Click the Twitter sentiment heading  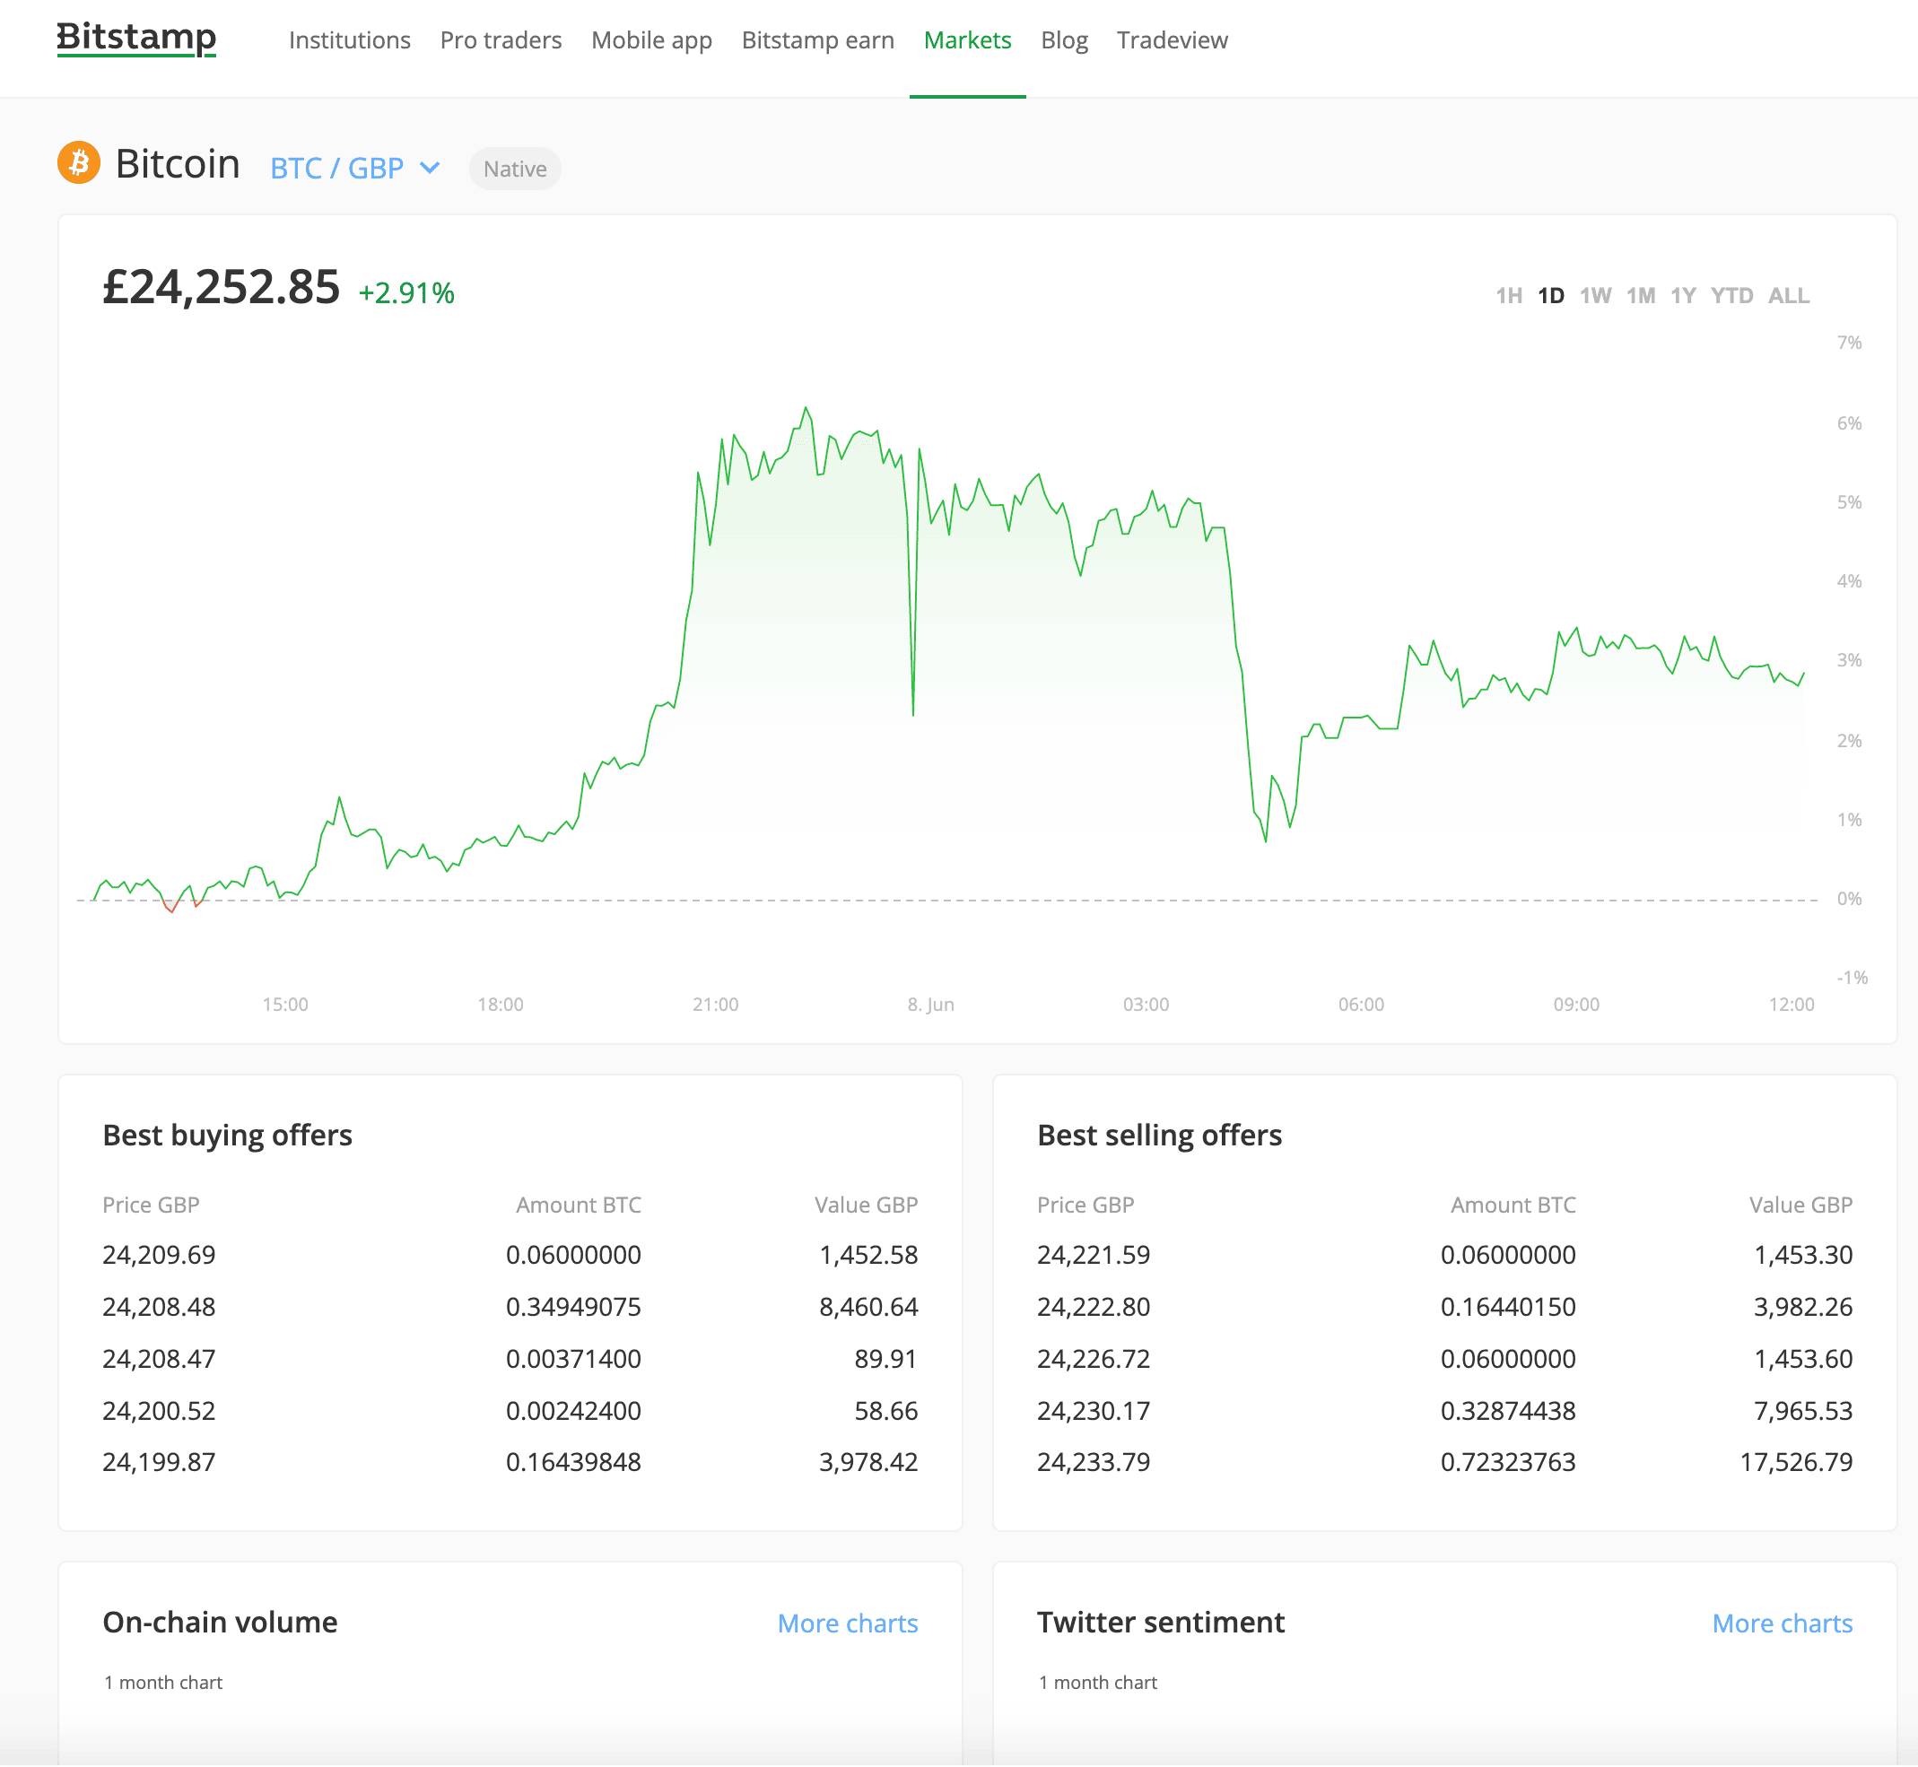[1161, 1622]
